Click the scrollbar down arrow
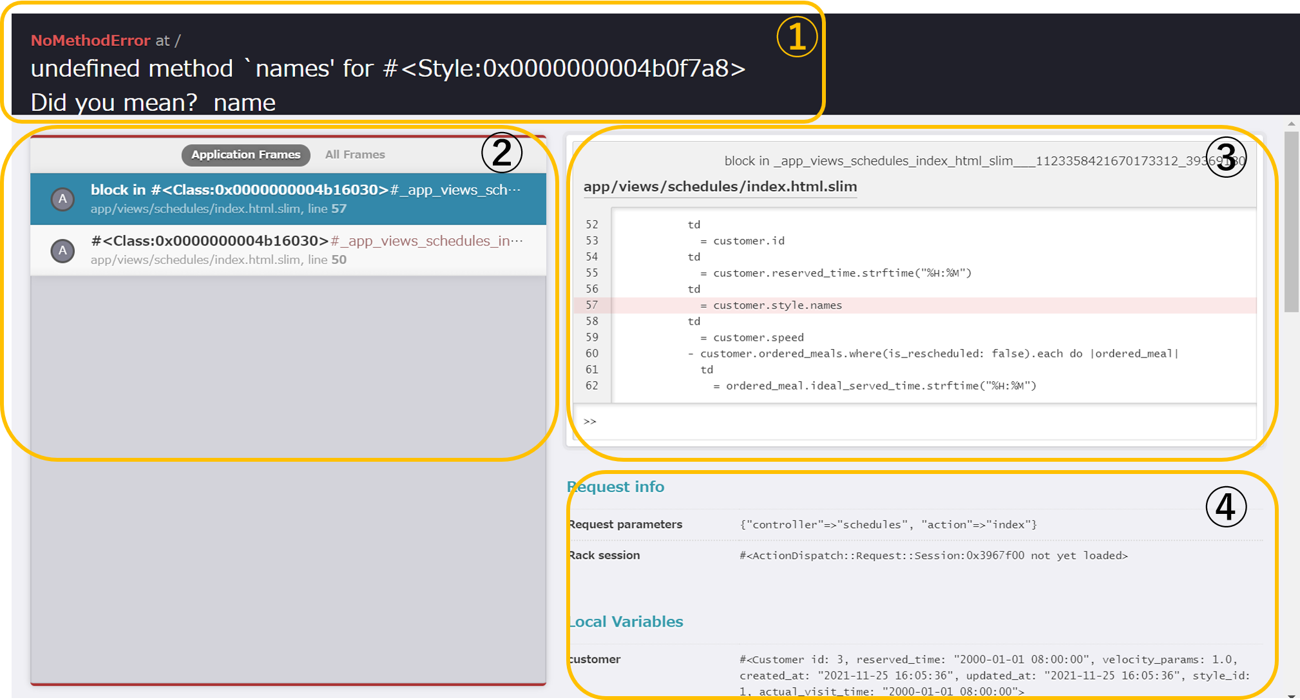 tap(1291, 696)
